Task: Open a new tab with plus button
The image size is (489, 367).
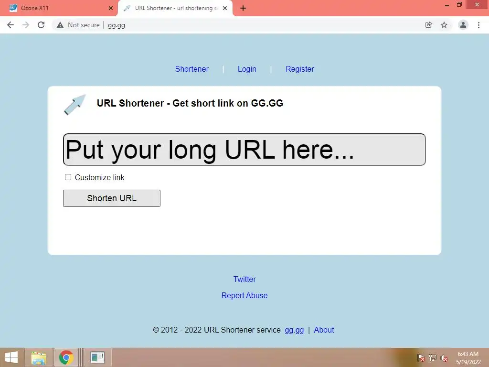Action: 243,9
